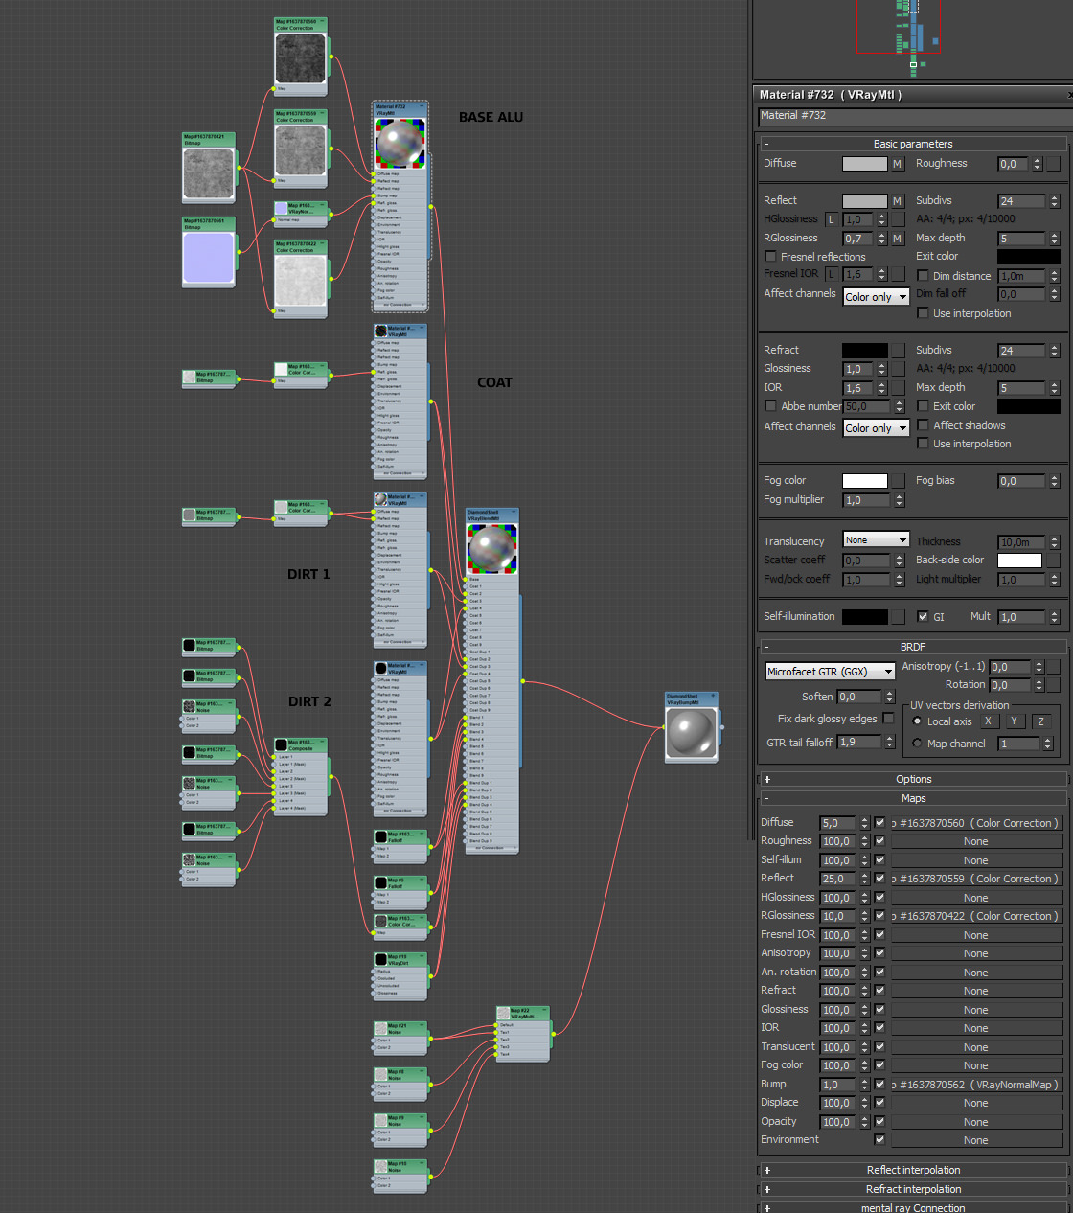Screen dimensions: 1073x1213
Task: Open the Microfacet GTR (GGX) BRDF dropdown
Action: click(x=831, y=672)
